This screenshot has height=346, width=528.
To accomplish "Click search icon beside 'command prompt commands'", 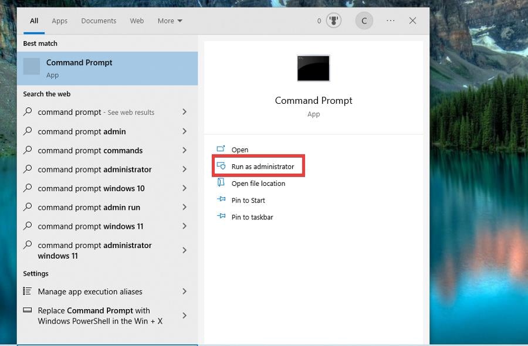I will click(28, 150).
